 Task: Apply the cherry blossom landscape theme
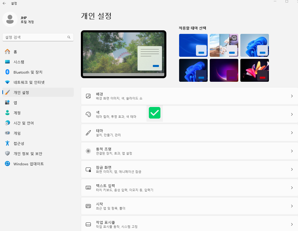(x=224, y=45)
